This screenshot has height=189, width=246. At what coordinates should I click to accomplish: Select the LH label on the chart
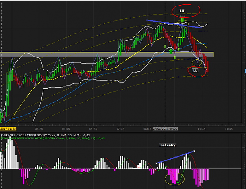click(x=182, y=11)
